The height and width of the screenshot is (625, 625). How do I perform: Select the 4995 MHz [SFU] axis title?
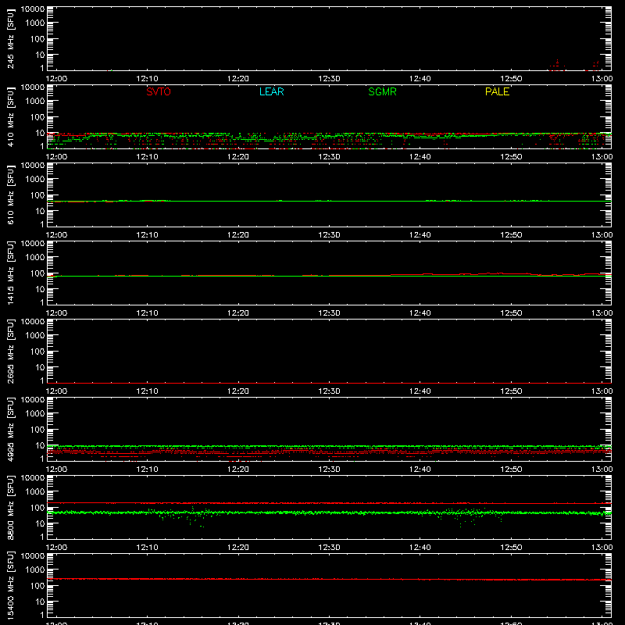[11, 429]
